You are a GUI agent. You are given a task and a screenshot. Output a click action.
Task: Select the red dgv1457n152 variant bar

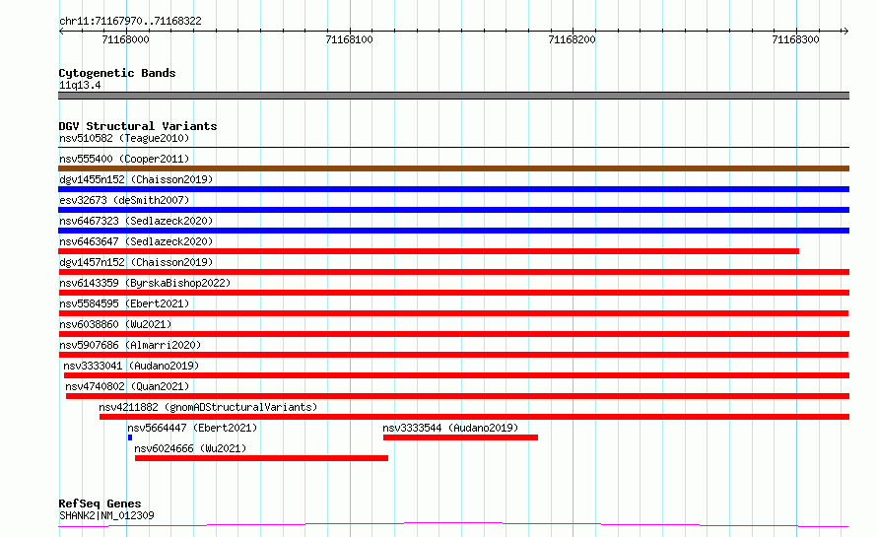(453, 272)
